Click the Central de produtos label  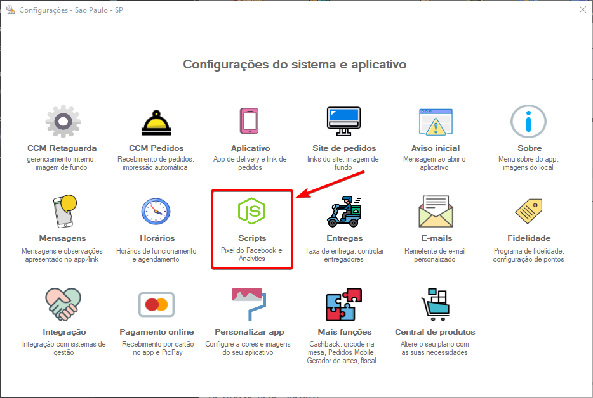435,332
